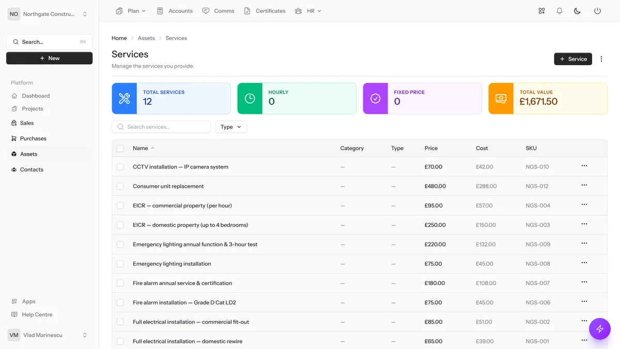Open row actions for CCTV installation
Screen dimensions: 620x349
pos(584,166)
